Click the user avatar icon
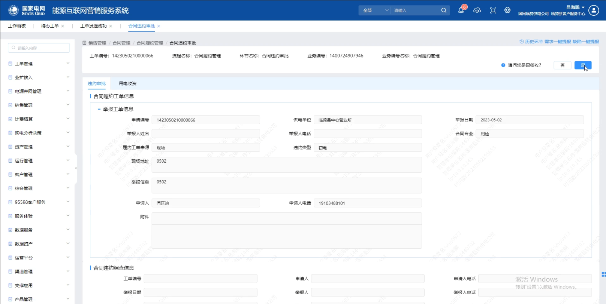Screen dimensions: 606x304 coord(594,10)
